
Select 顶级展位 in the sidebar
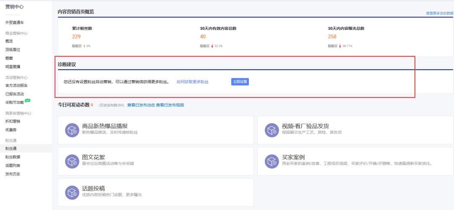click(13, 50)
